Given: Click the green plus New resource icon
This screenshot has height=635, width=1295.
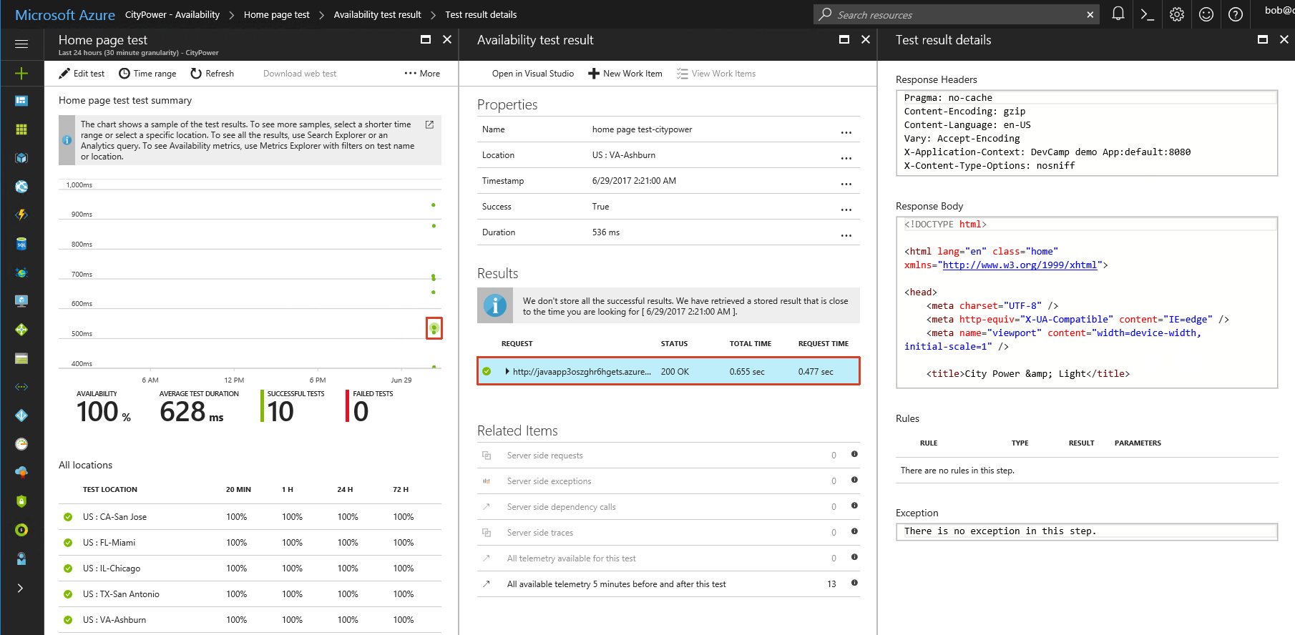Looking at the screenshot, I should click(21, 73).
